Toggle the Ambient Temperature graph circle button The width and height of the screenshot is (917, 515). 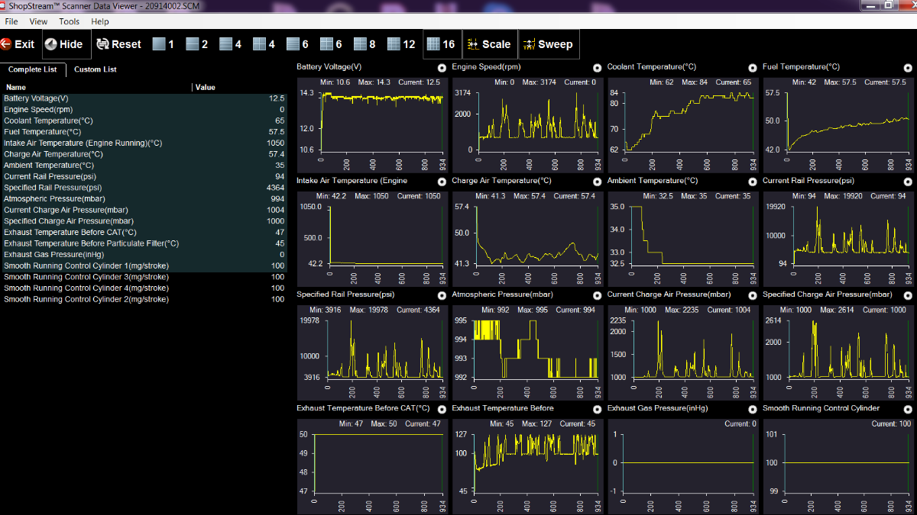click(x=753, y=182)
